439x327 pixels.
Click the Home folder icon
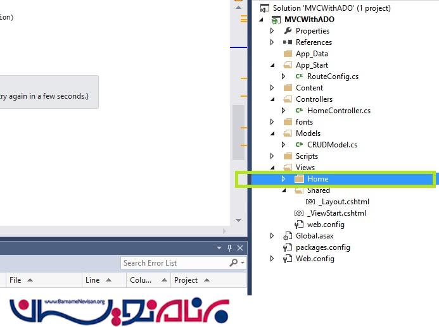299,179
